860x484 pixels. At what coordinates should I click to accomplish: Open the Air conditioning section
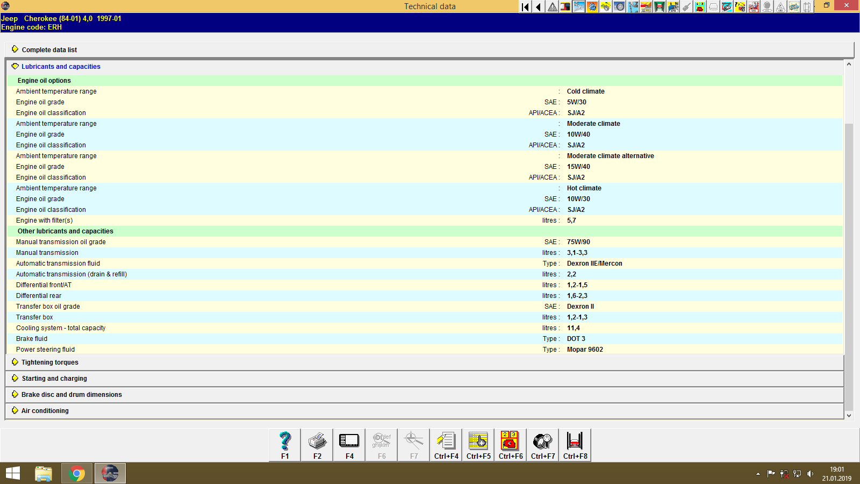[45, 410]
